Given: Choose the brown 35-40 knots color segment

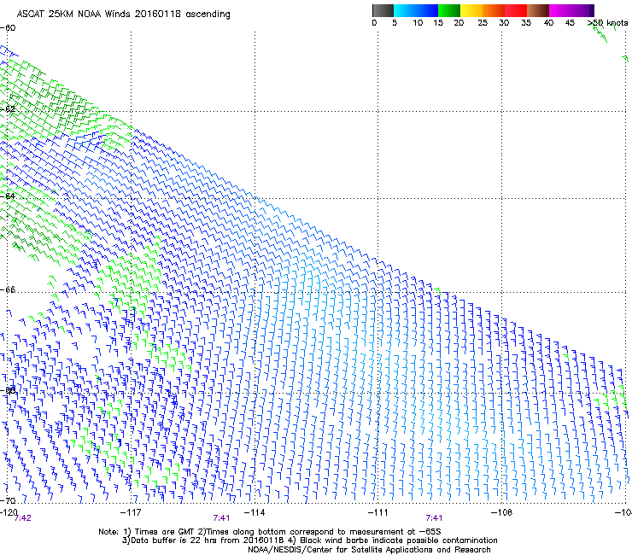Looking at the screenshot, I should tap(538, 10).
